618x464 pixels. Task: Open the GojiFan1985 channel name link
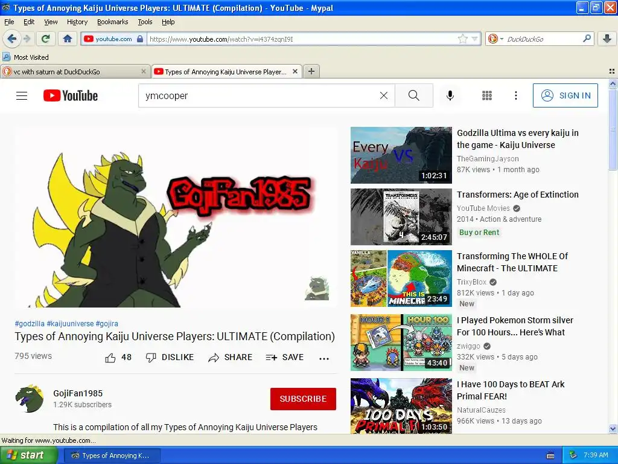point(78,393)
